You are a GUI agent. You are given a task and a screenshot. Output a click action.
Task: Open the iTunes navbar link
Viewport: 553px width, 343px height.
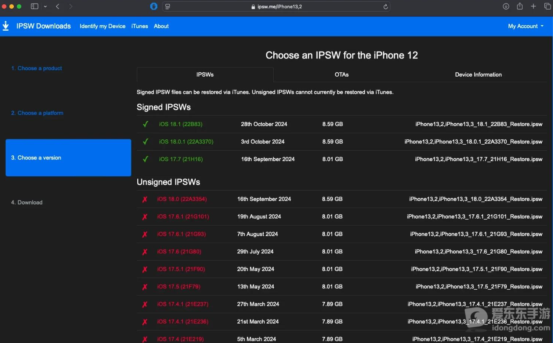pyautogui.click(x=139, y=26)
